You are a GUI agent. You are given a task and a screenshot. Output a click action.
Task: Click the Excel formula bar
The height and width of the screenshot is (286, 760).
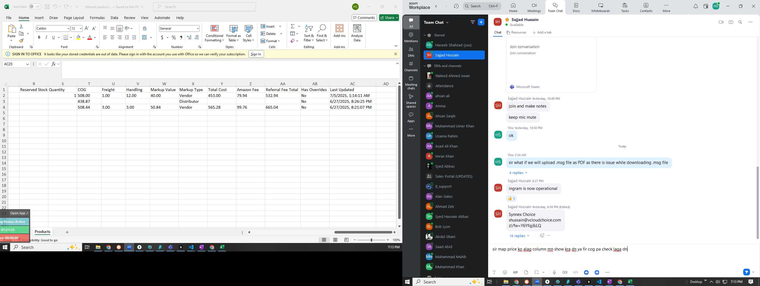[x=229, y=70]
